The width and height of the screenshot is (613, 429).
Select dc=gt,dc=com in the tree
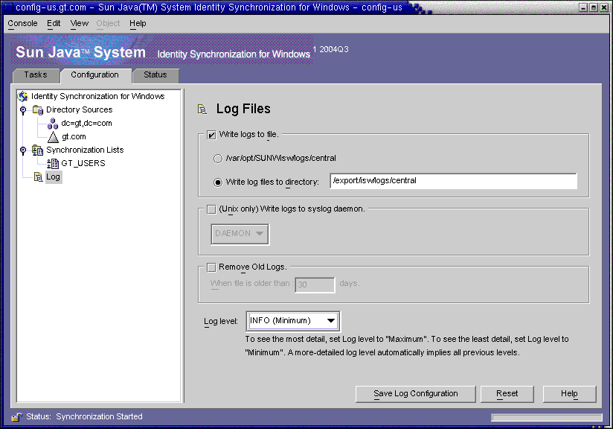(87, 124)
